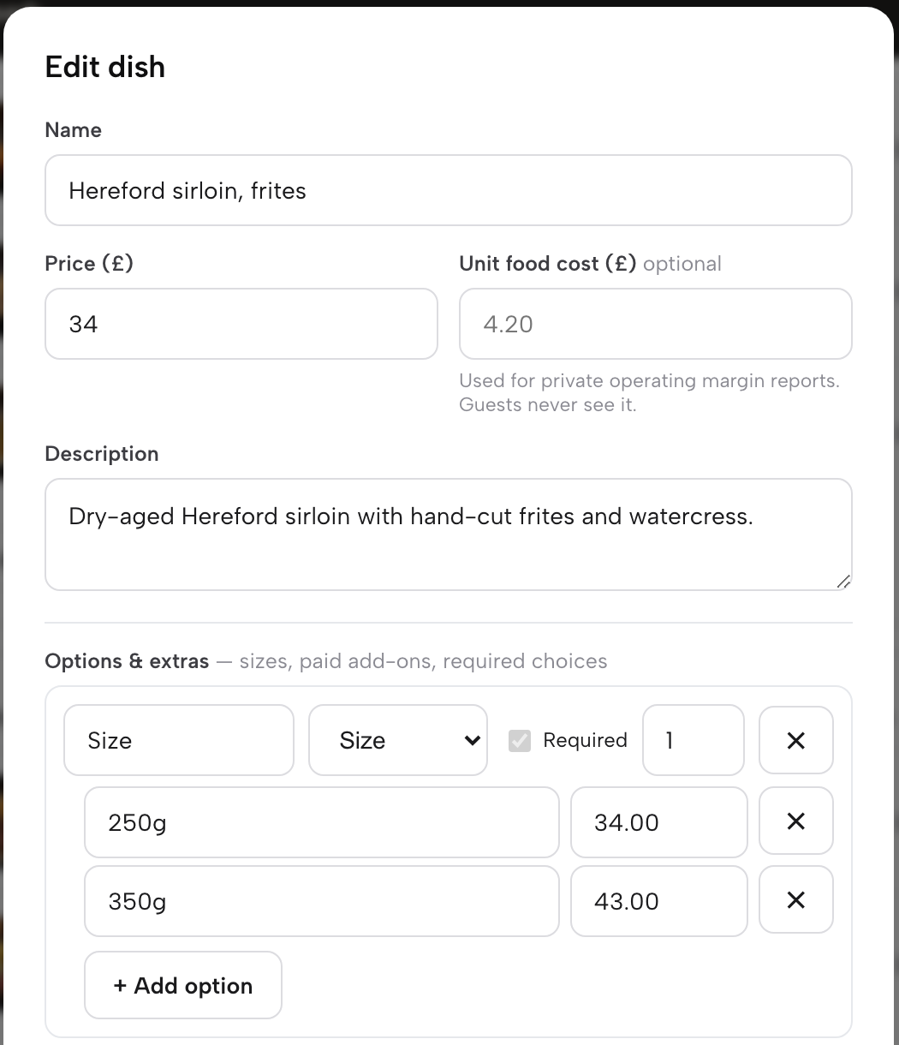Click the + Add option button
The width and height of the screenshot is (899, 1045).
click(x=183, y=985)
